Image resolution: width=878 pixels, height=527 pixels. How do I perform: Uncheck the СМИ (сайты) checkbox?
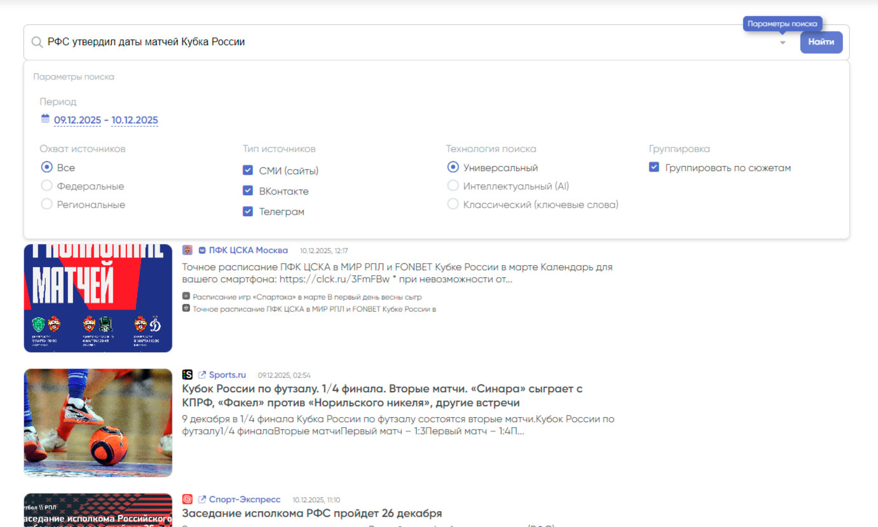tap(248, 171)
